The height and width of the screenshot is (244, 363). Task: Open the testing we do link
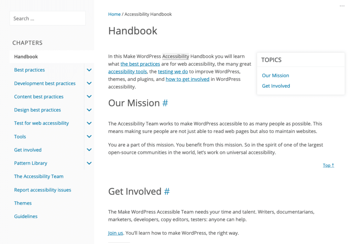point(173,71)
